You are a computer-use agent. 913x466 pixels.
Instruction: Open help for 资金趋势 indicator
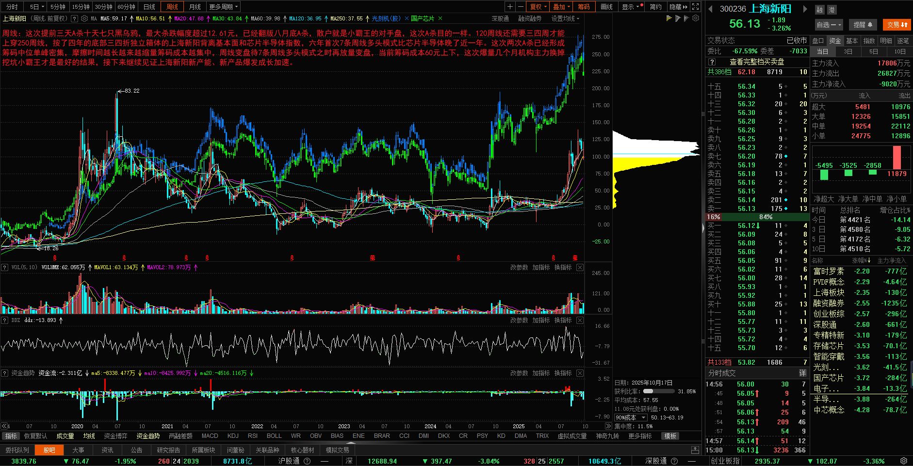pyautogui.click(x=5, y=373)
